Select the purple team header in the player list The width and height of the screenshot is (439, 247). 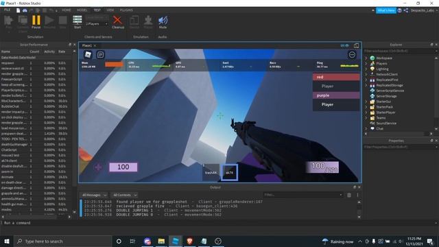(x=336, y=95)
